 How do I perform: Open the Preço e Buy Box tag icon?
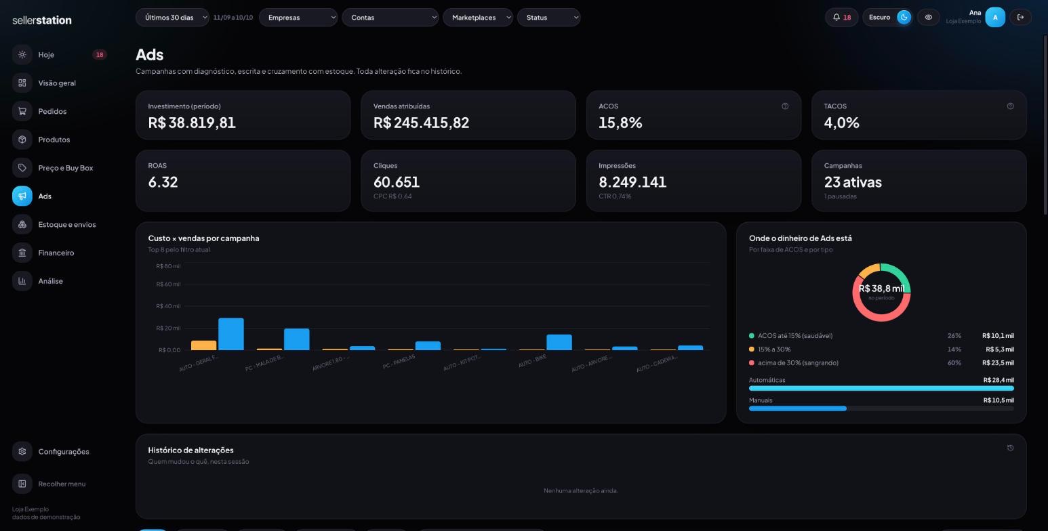pos(22,168)
